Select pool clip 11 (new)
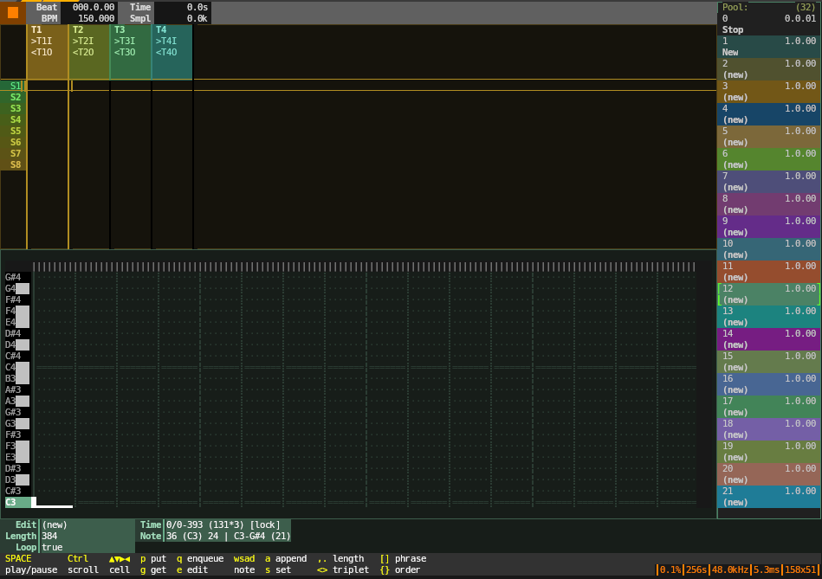822x579 pixels. click(x=769, y=272)
